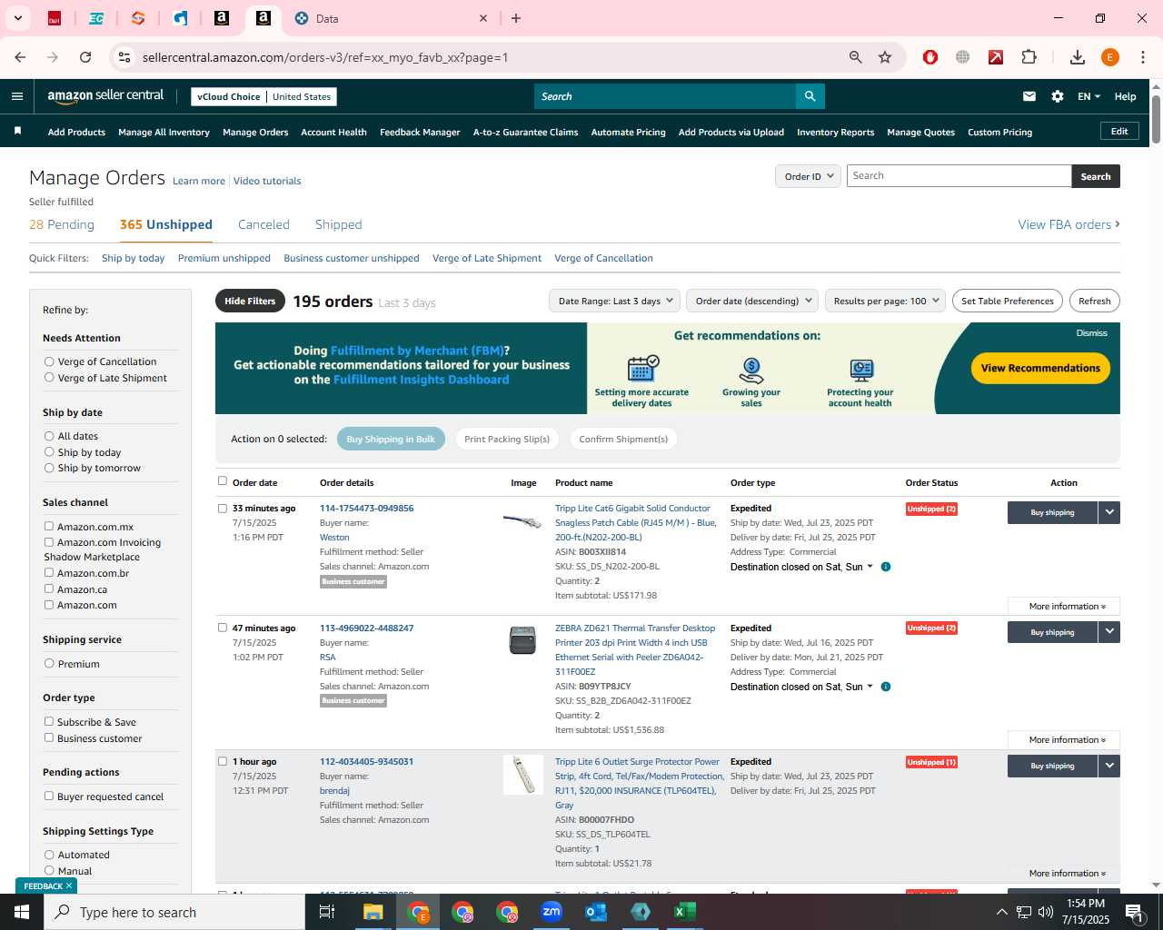1163x930 pixels.
Task: Select the Ship by tomorrow radio option
Action: [x=49, y=468]
